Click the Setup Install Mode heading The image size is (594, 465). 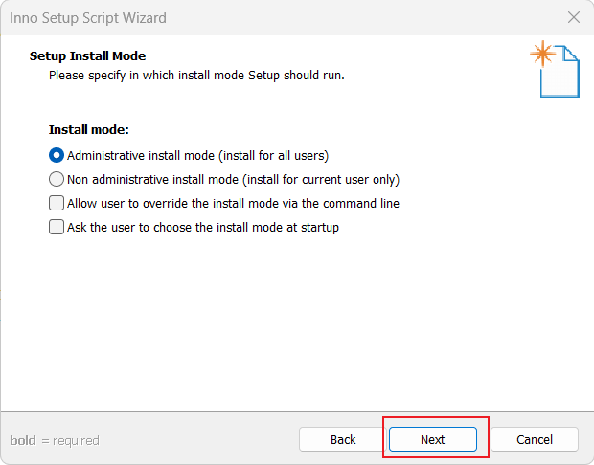pyautogui.click(x=87, y=56)
